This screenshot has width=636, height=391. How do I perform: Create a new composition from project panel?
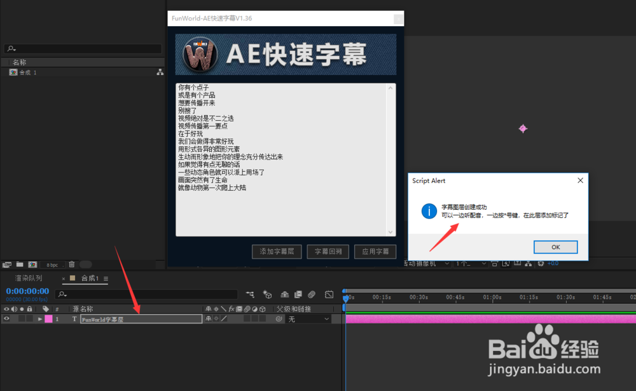(x=32, y=264)
